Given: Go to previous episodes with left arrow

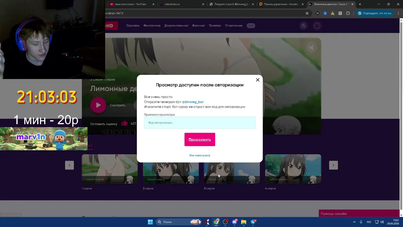Looking at the screenshot, I should 69,165.
